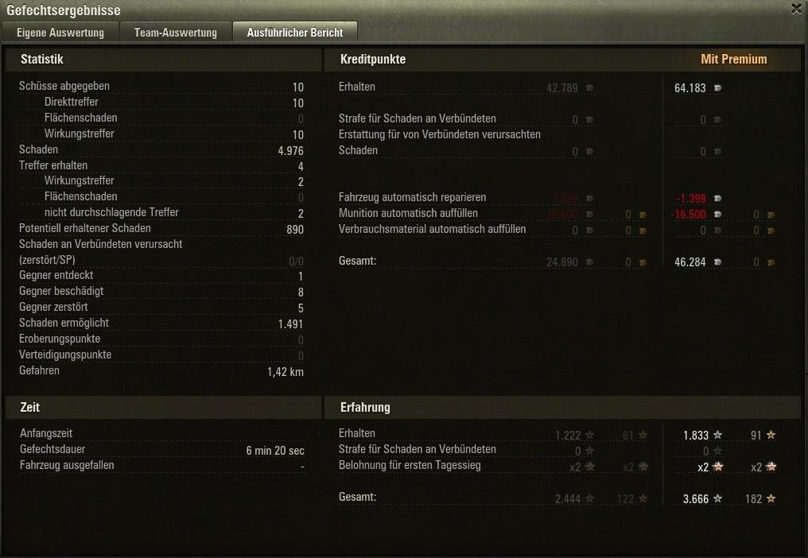808x558 pixels.
Task: Click the Schüsse abgegeben label
Action: [x=64, y=86]
